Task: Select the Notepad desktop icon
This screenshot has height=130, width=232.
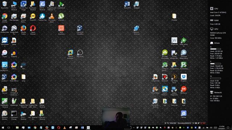Action: (x=136, y=5)
